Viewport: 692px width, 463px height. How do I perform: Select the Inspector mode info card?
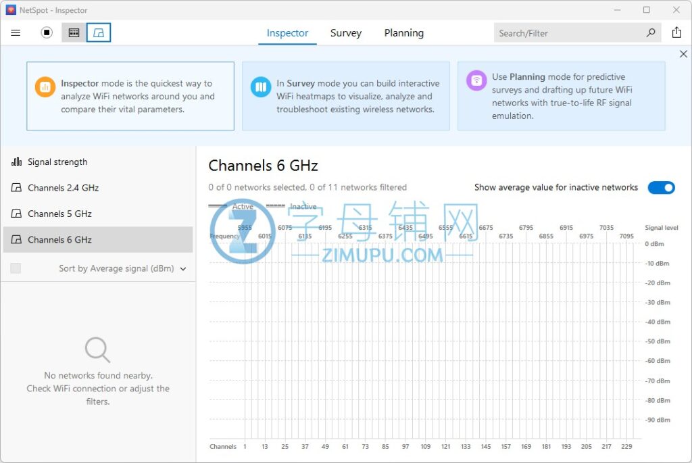(130, 96)
